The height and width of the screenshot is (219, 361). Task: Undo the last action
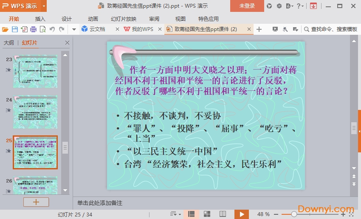pyautogui.click(x=52, y=29)
